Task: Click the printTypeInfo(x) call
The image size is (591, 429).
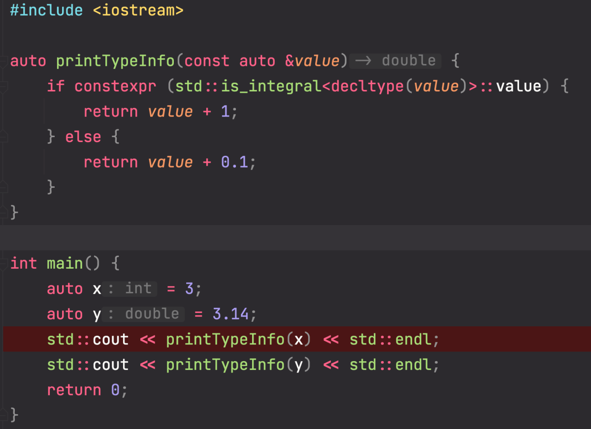Action: tap(239, 340)
